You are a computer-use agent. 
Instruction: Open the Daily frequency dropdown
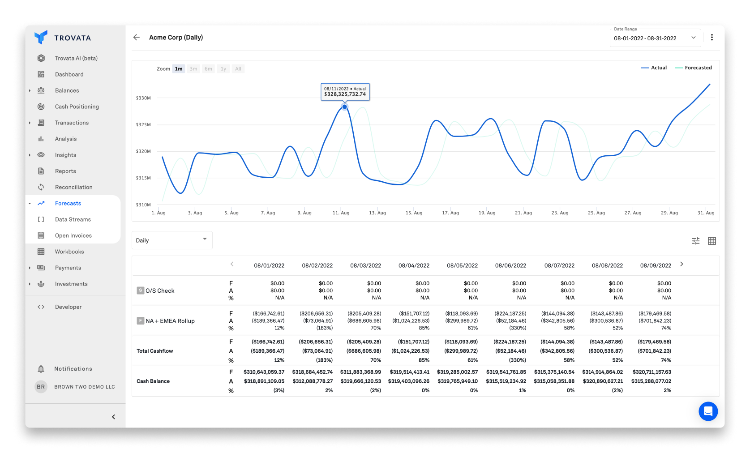click(x=172, y=240)
